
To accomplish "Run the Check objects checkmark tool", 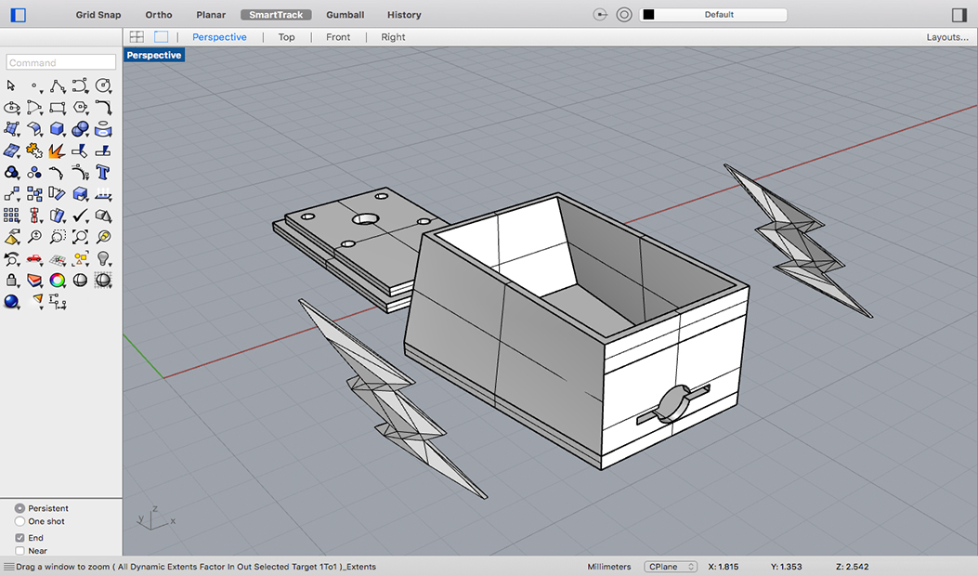I will coord(80,216).
